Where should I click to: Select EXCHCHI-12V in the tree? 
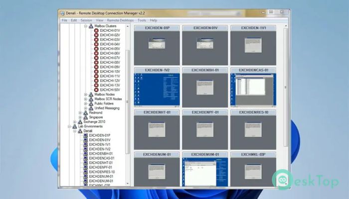click(110, 81)
